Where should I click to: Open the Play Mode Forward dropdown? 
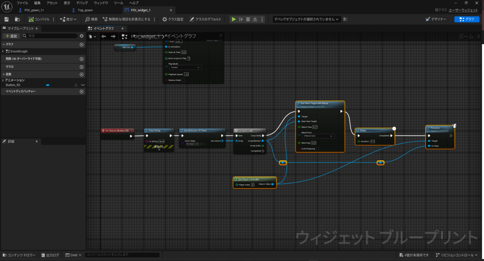(x=185, y=67)
